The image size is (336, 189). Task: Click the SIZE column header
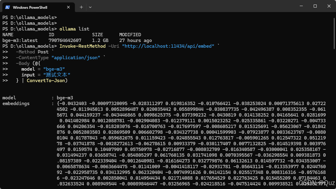click(x=98, y=35)
